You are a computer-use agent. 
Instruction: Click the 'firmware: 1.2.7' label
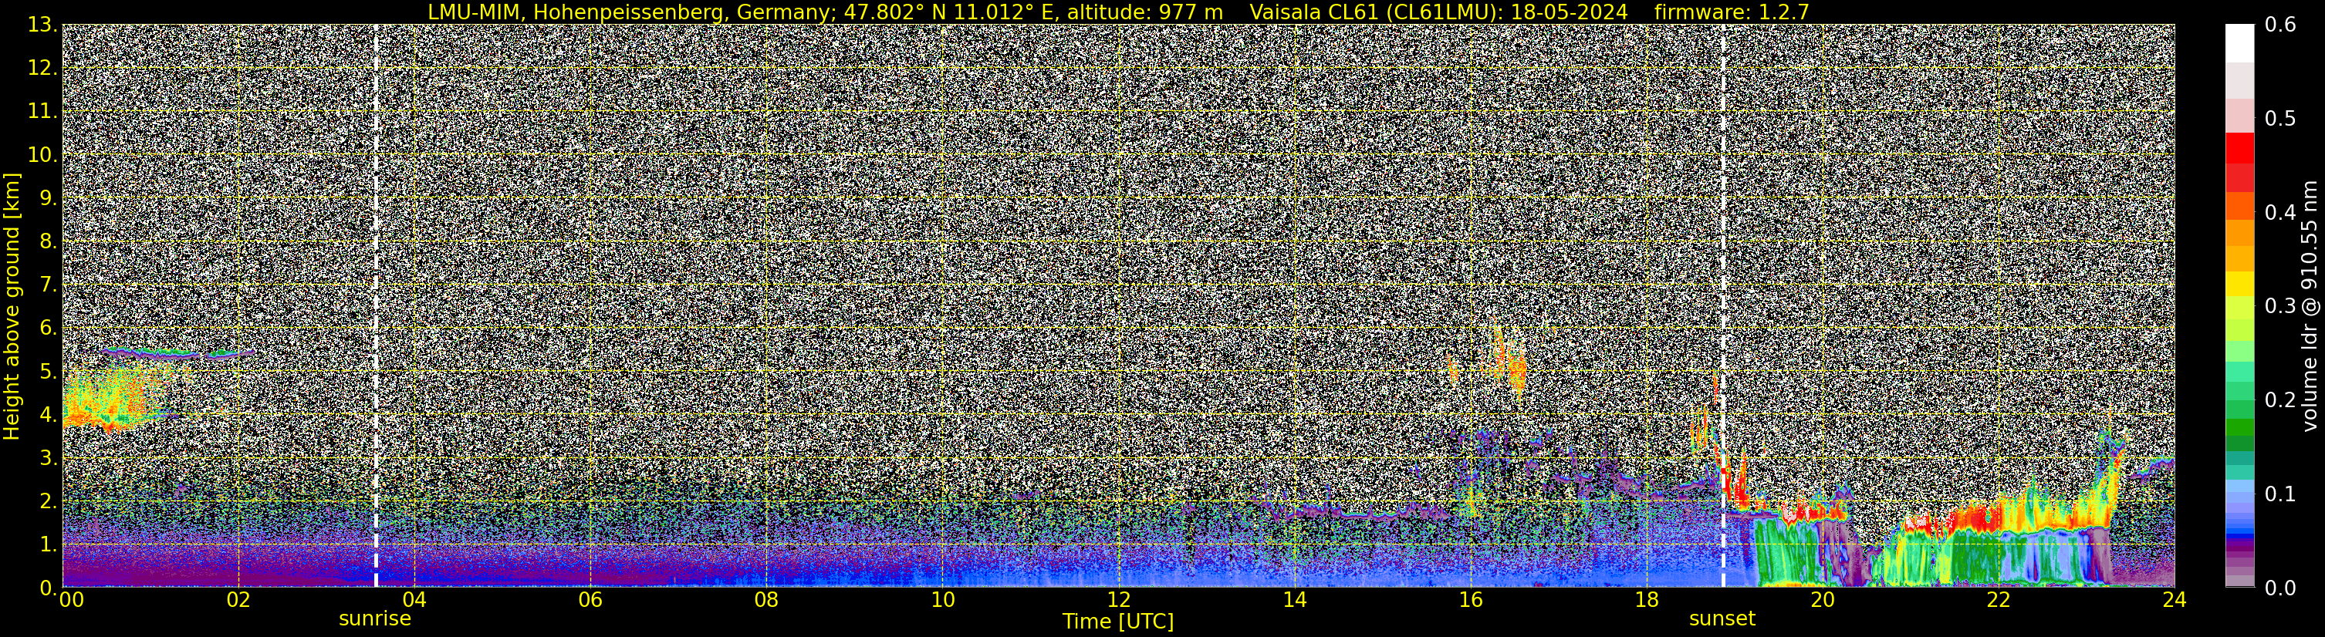pos(1731,12)
